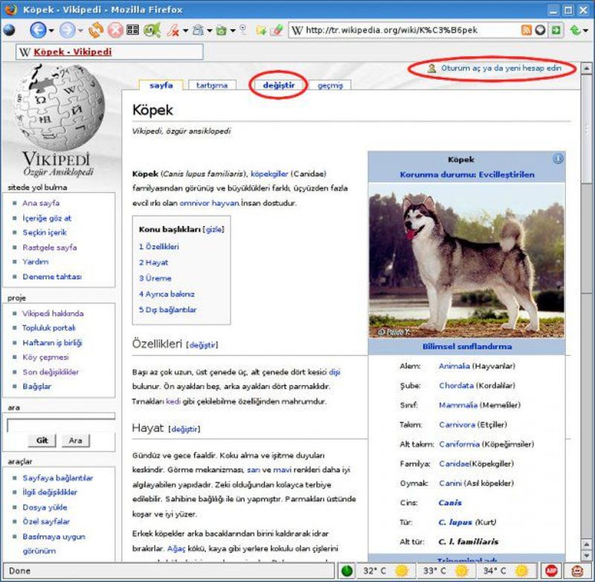595x582 pixels.
Task: Click the red Stop loading icon
Action: point(115,30)
